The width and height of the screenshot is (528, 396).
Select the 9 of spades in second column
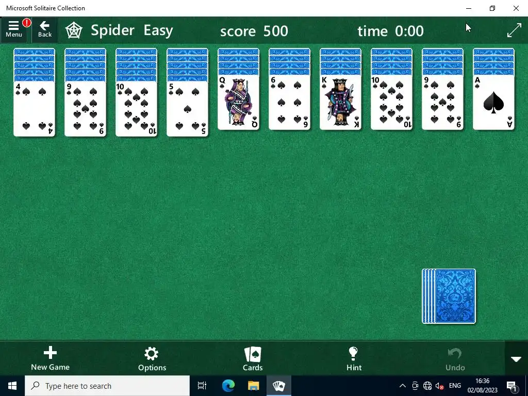tap(85, 109)
